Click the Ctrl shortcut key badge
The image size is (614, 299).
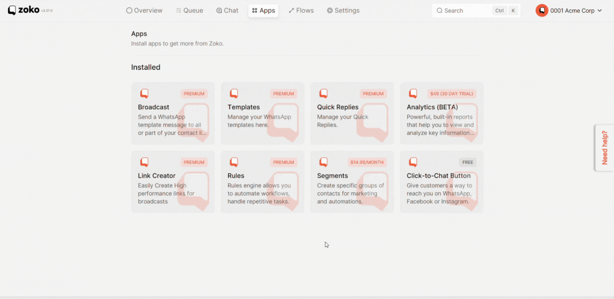(x=500, y=11)
